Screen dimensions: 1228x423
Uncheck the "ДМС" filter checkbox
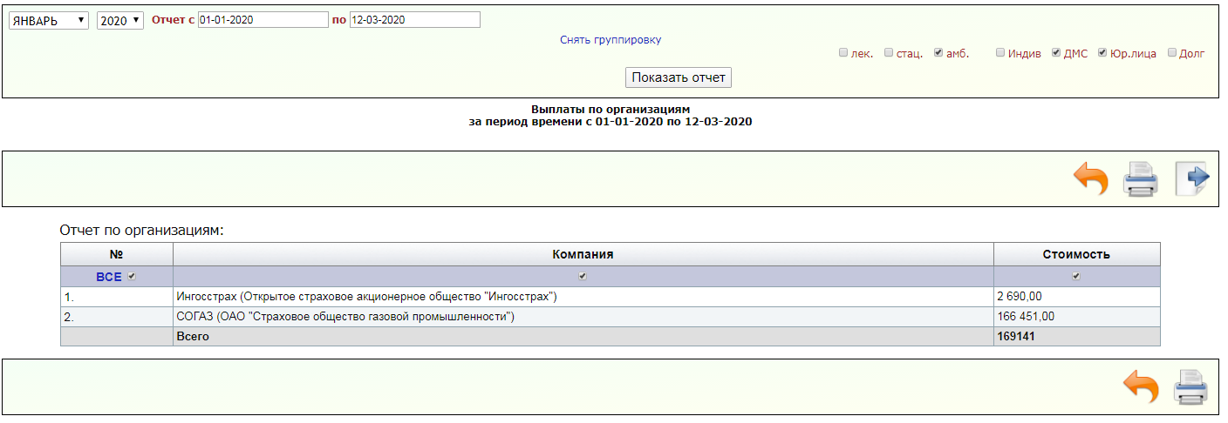tap(1056, 53)
